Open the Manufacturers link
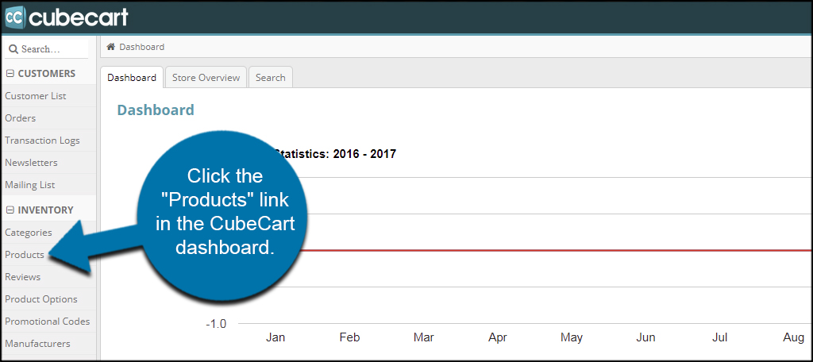813x362 pixels. 37,344
